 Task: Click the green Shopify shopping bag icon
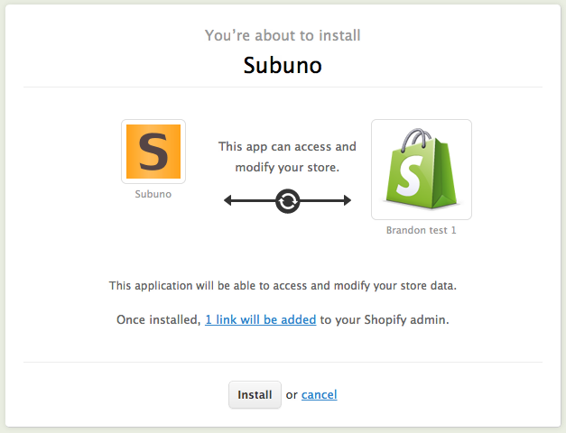coord(421,170)
